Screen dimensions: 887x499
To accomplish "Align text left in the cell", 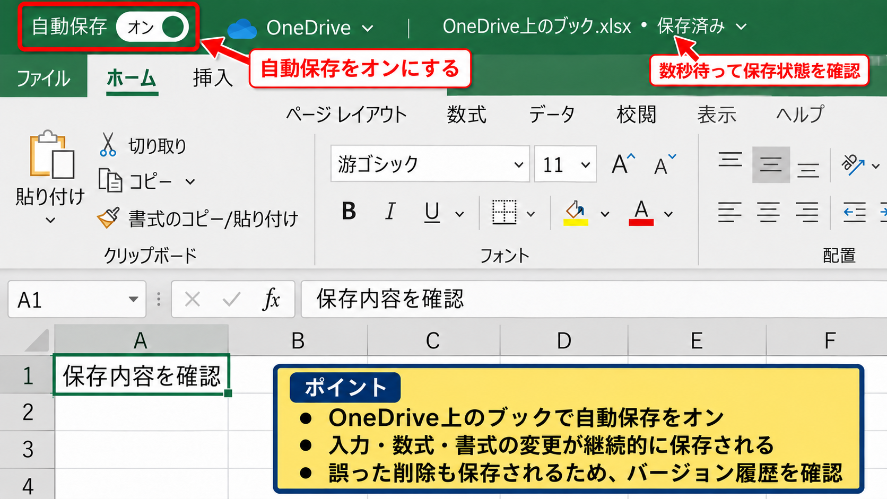I will pos(730,212).
